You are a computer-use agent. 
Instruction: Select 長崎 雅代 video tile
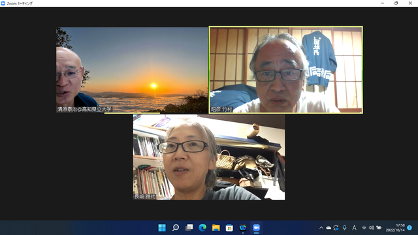pos(209,157)
